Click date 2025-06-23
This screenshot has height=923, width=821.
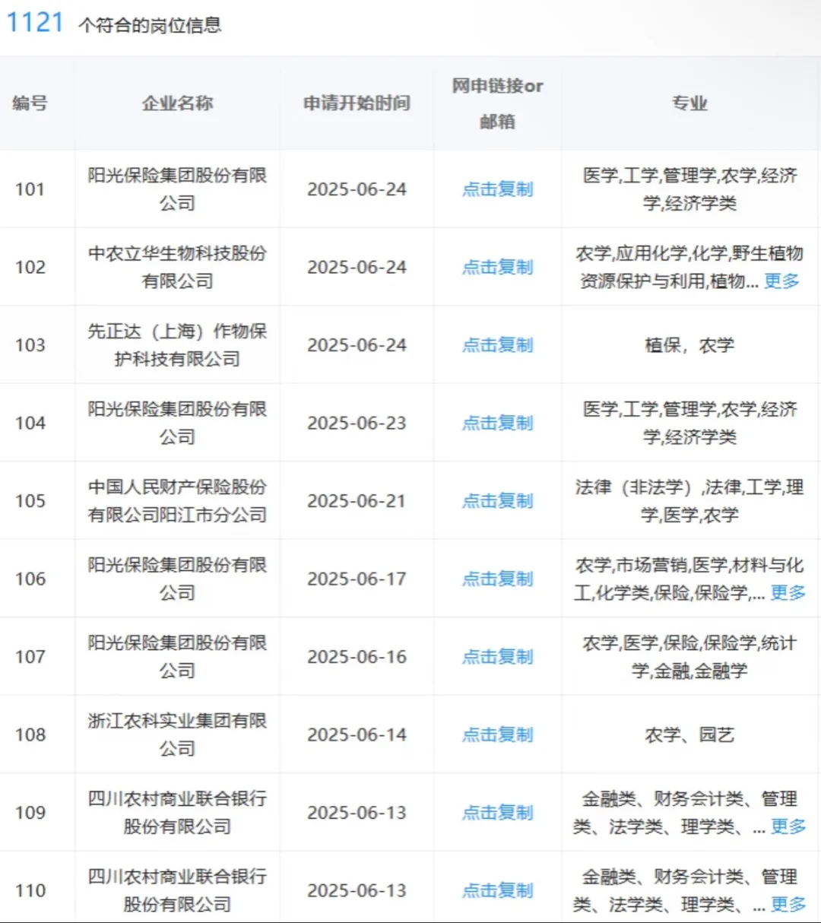[x=357, y=423]
